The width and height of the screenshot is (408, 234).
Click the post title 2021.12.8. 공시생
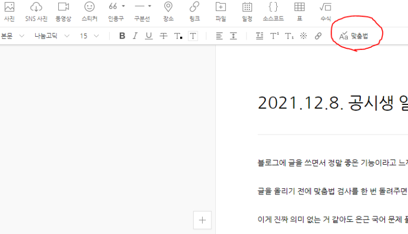tap(333, 103)
